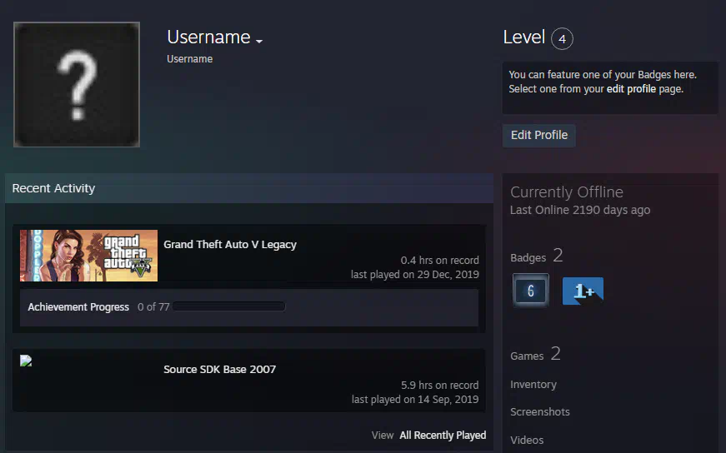Open the edit profile link in badge text
Screen dimensions: 726x453
tap(631, 89)
